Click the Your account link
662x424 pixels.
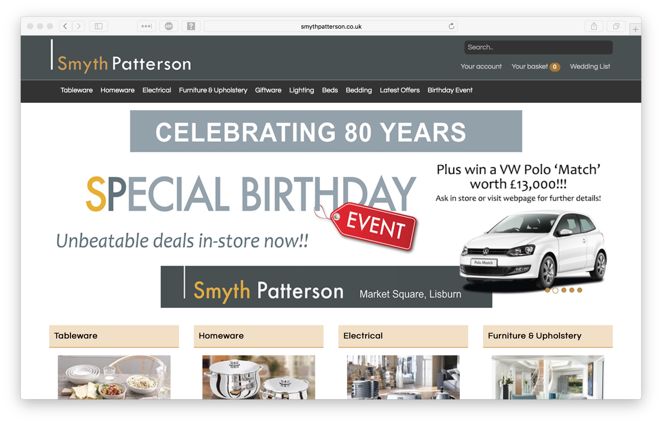click(481, 66)
